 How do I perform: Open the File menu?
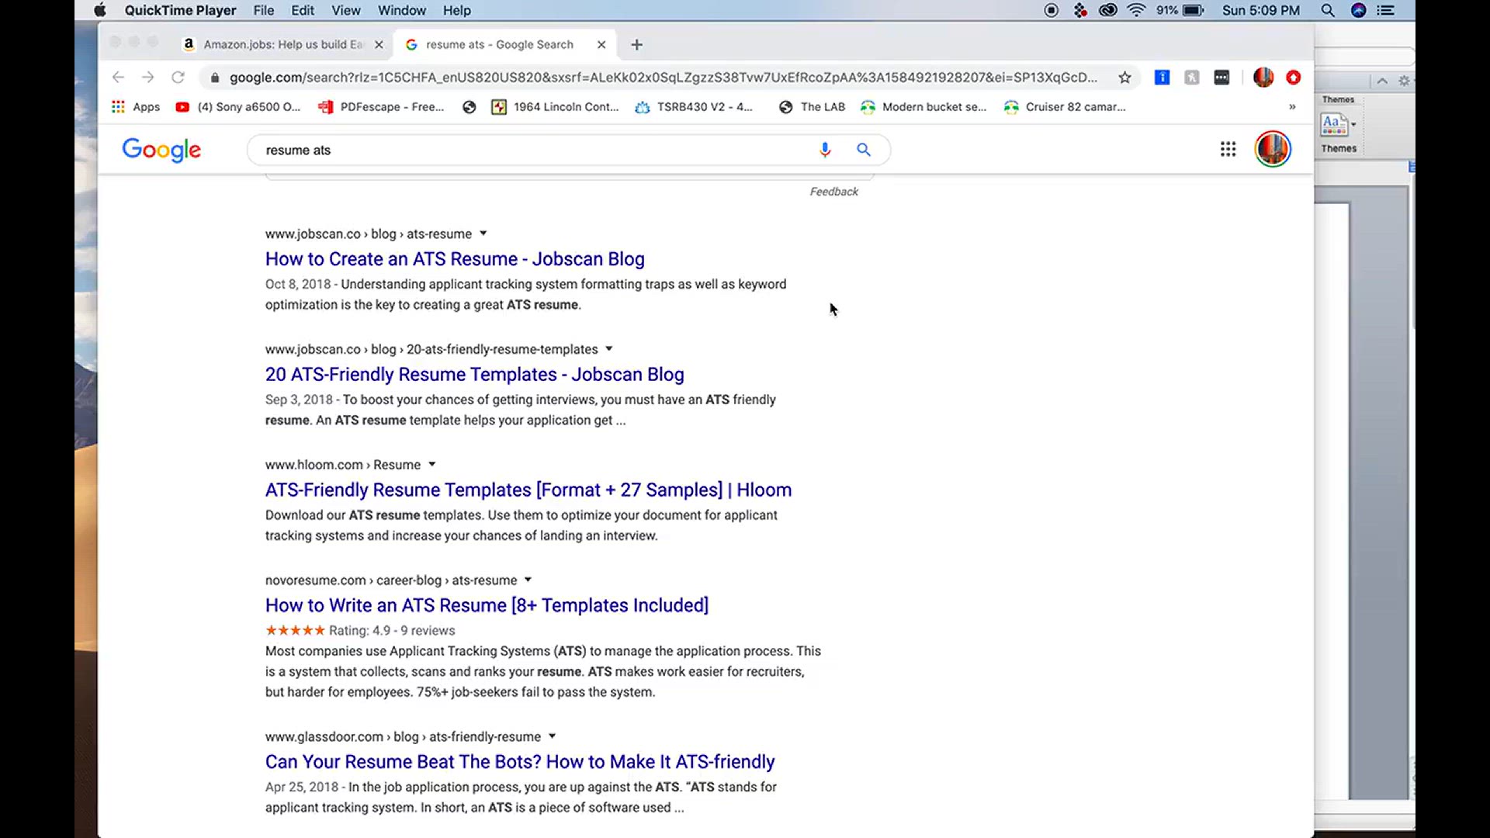264,10
